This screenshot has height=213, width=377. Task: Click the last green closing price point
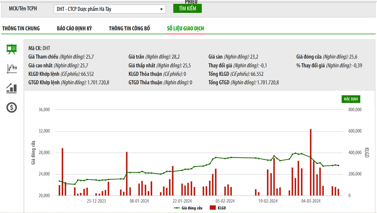pos(338,165)
